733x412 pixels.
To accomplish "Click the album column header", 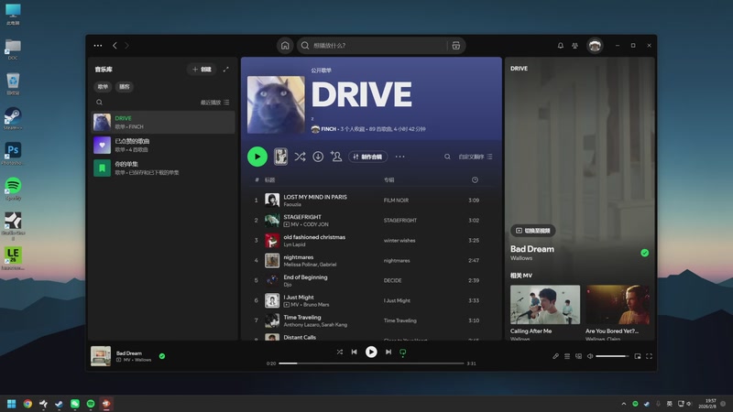I will click(x=388, y=179).
